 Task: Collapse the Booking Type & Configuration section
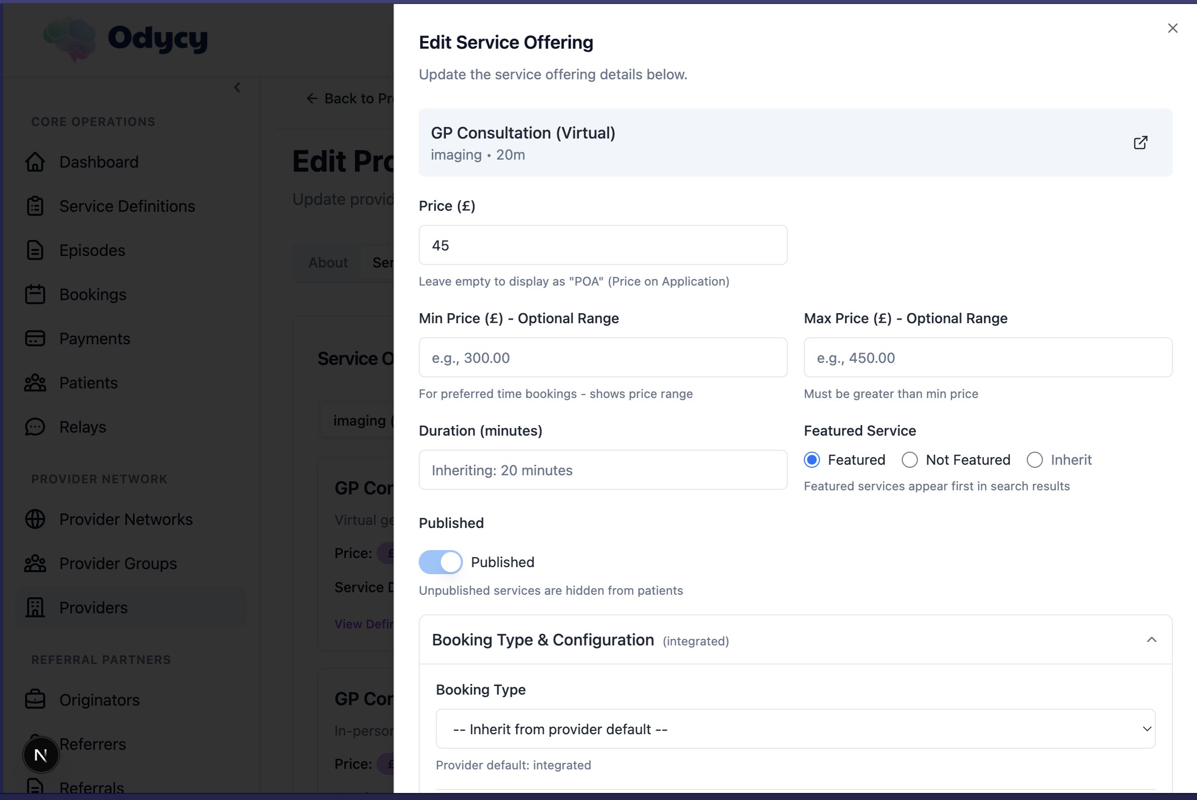[1152, 639]
